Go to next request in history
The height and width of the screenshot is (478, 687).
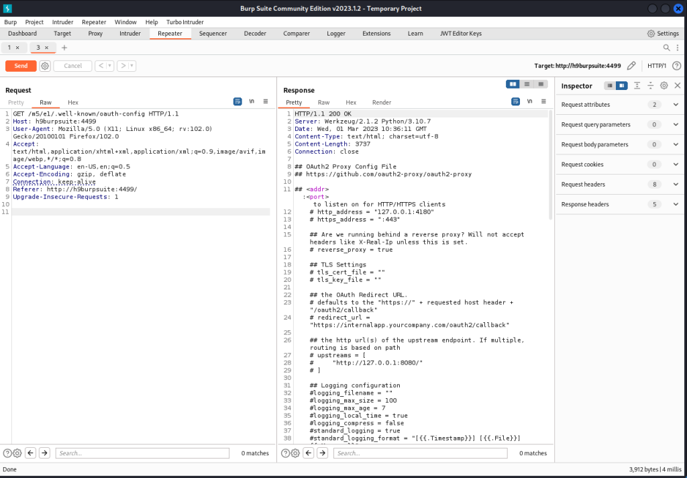point(123,66)
